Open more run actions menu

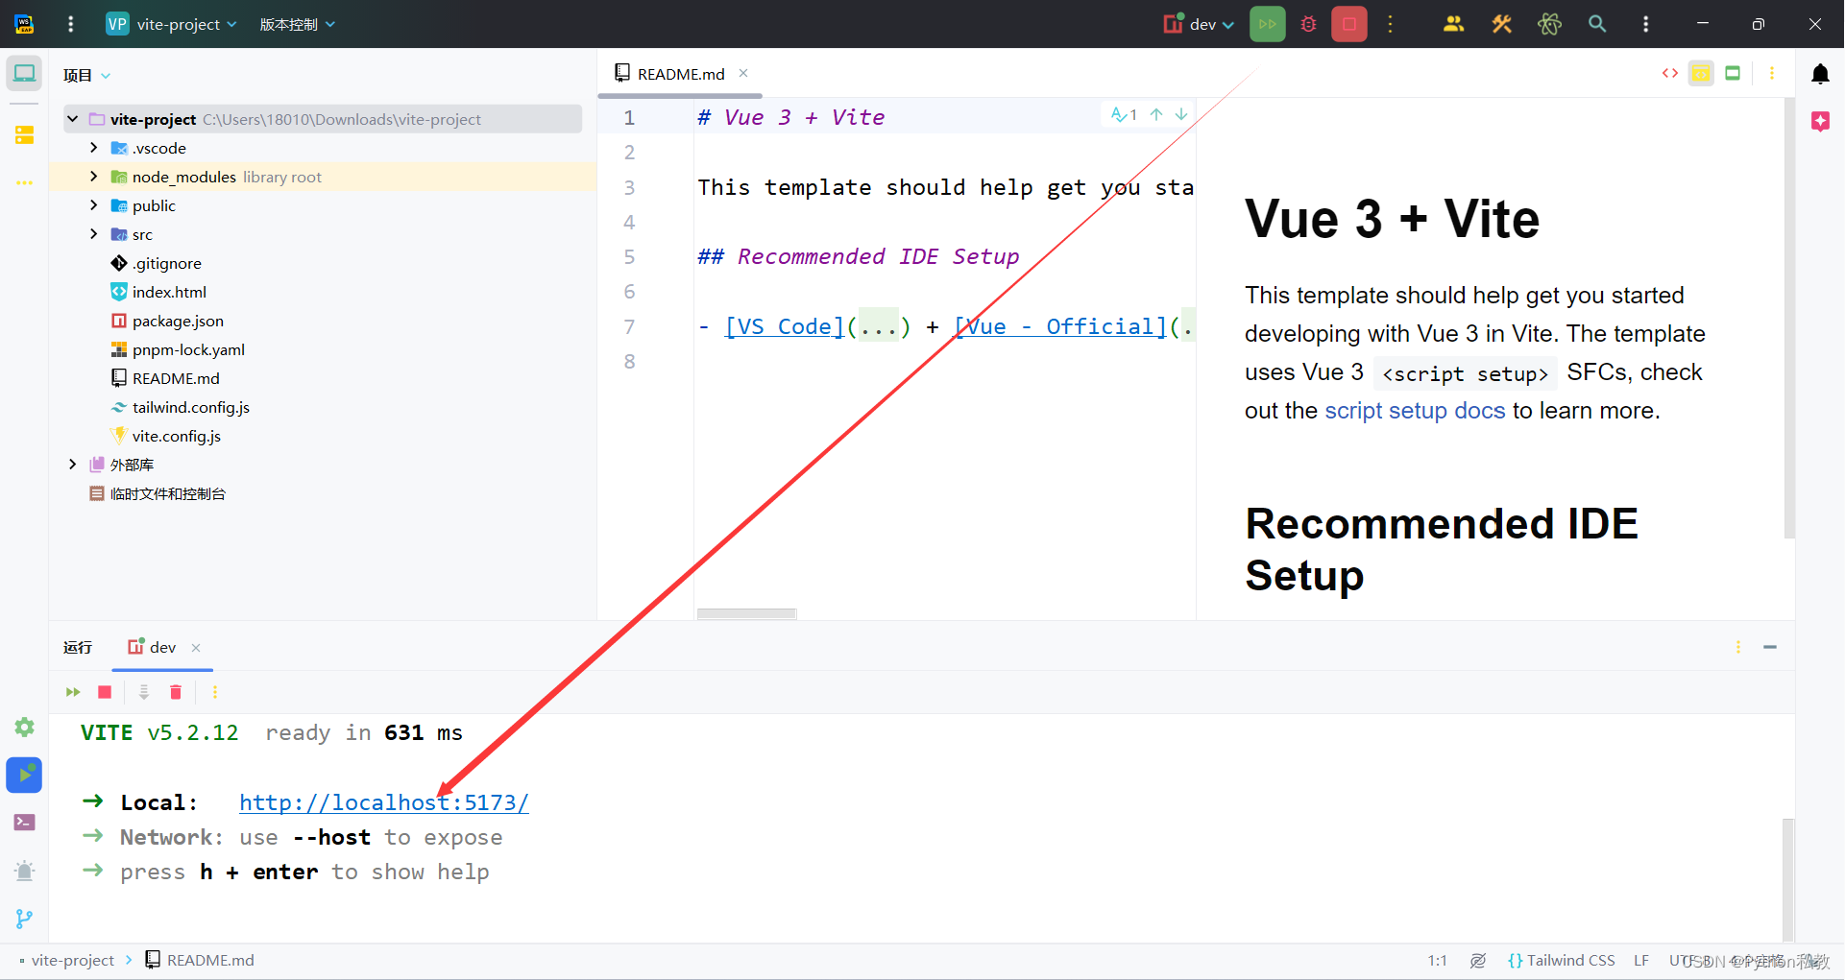(1390, 24)
